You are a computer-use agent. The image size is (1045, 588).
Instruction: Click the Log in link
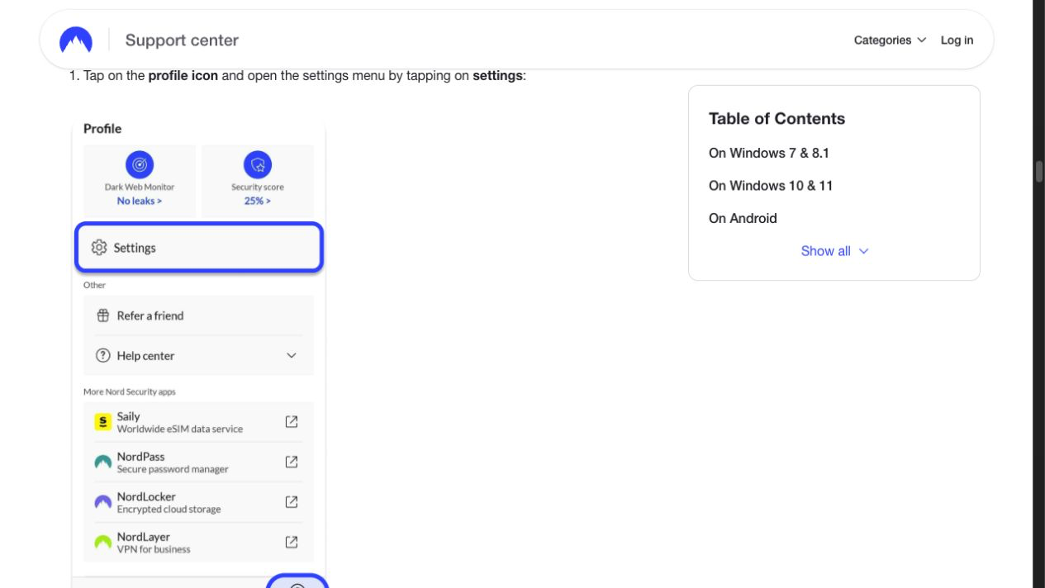[x=957, y=40]
